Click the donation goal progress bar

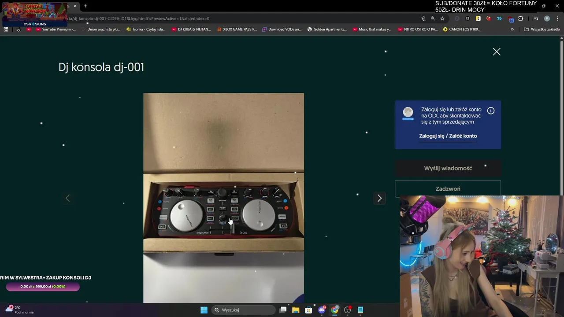43,287
